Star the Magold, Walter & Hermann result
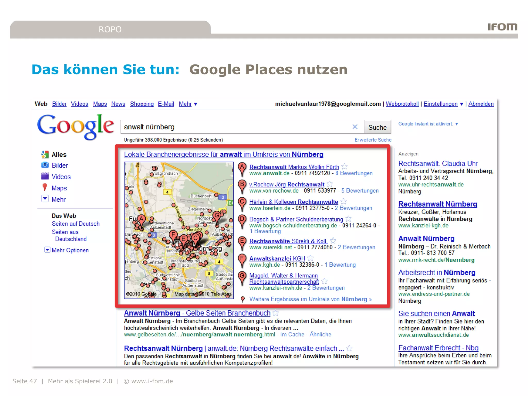 point(325,281)
